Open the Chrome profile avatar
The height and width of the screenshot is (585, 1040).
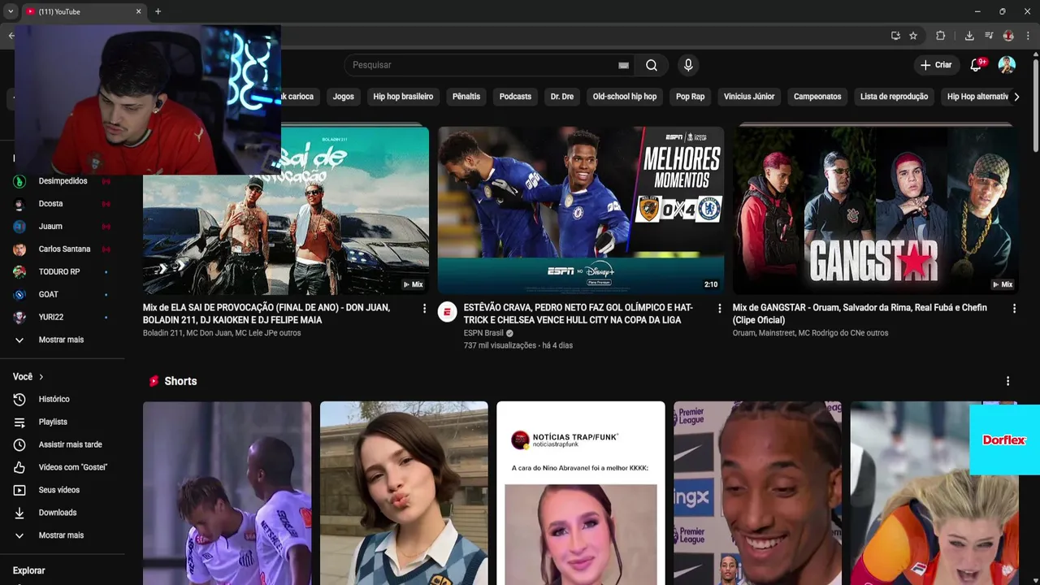(x=1008, y=36)
